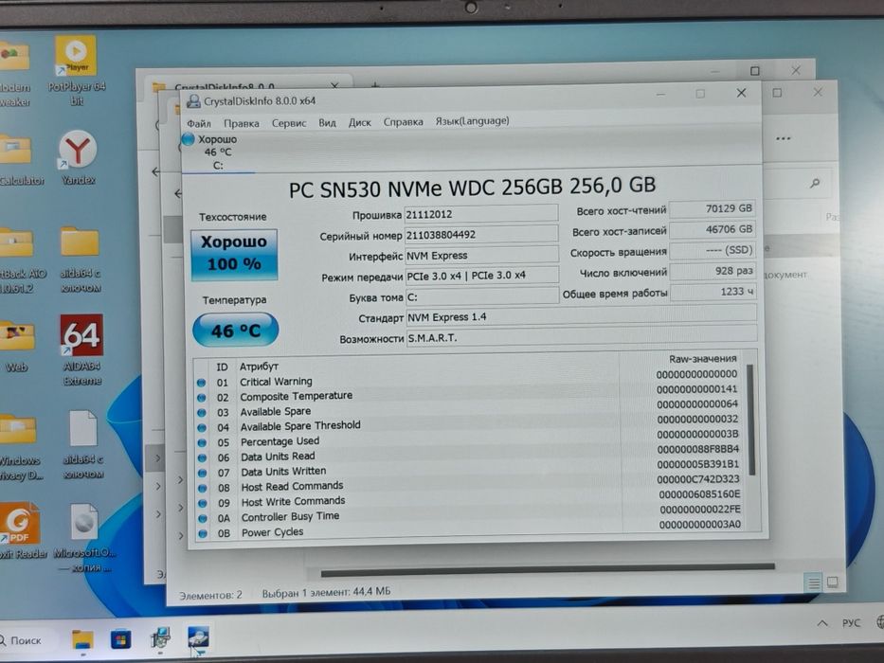Open the aida64 с ключом document file
This screenshot has height=663, width=884.
click(x=83, y=444)
